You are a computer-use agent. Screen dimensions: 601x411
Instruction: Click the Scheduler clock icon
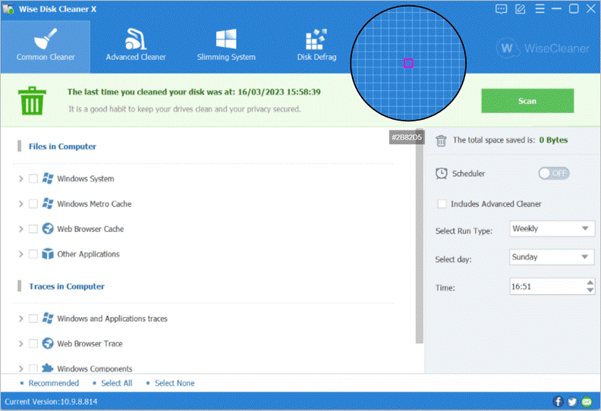441,174
